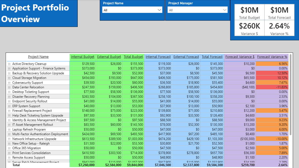299x168 pixels.
Task: Click the $2,537,800 external forecast total
Action: [191, 165]
